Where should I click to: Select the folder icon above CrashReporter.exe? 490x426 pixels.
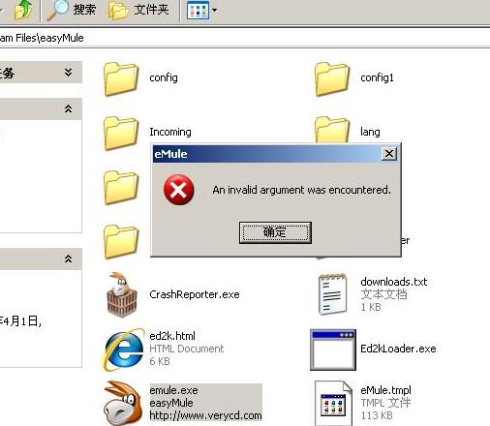tap(121, 241)
